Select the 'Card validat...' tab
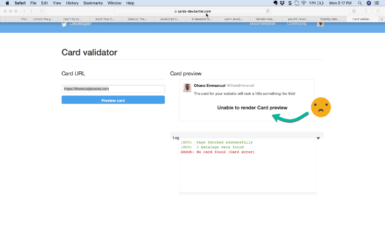385x241 pixels. tap(362, 19)
